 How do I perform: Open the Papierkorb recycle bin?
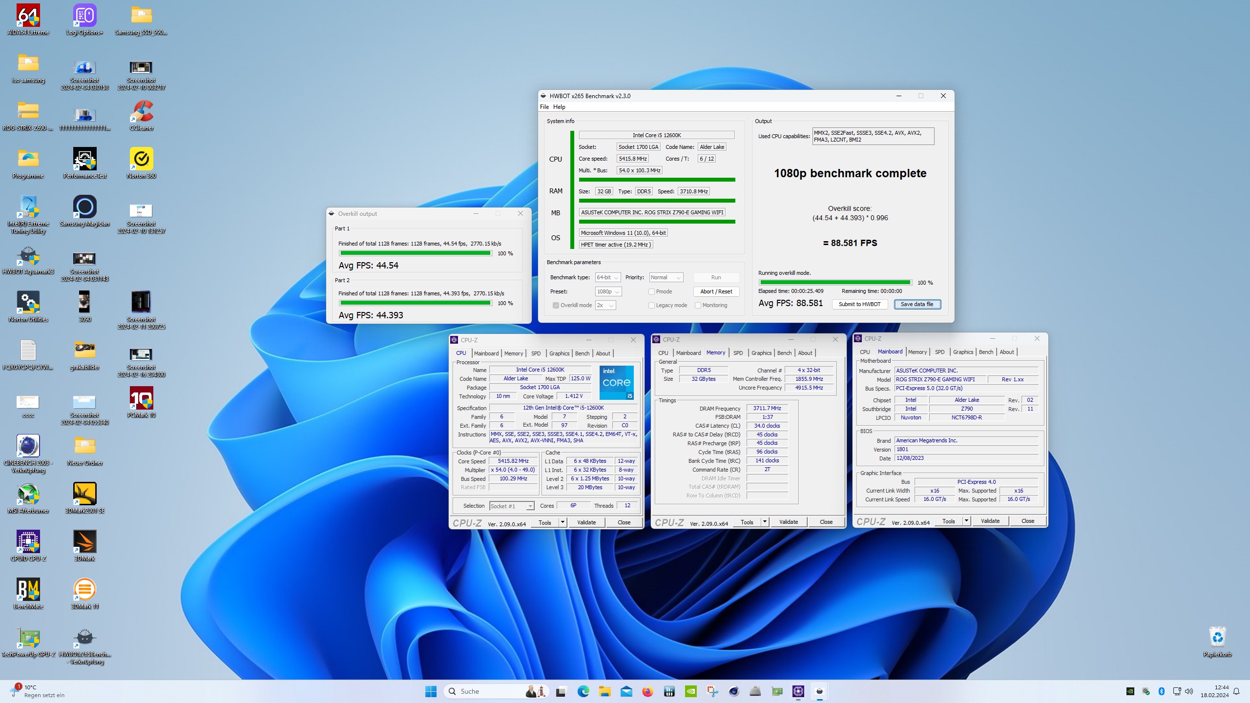pos(1217,642)
